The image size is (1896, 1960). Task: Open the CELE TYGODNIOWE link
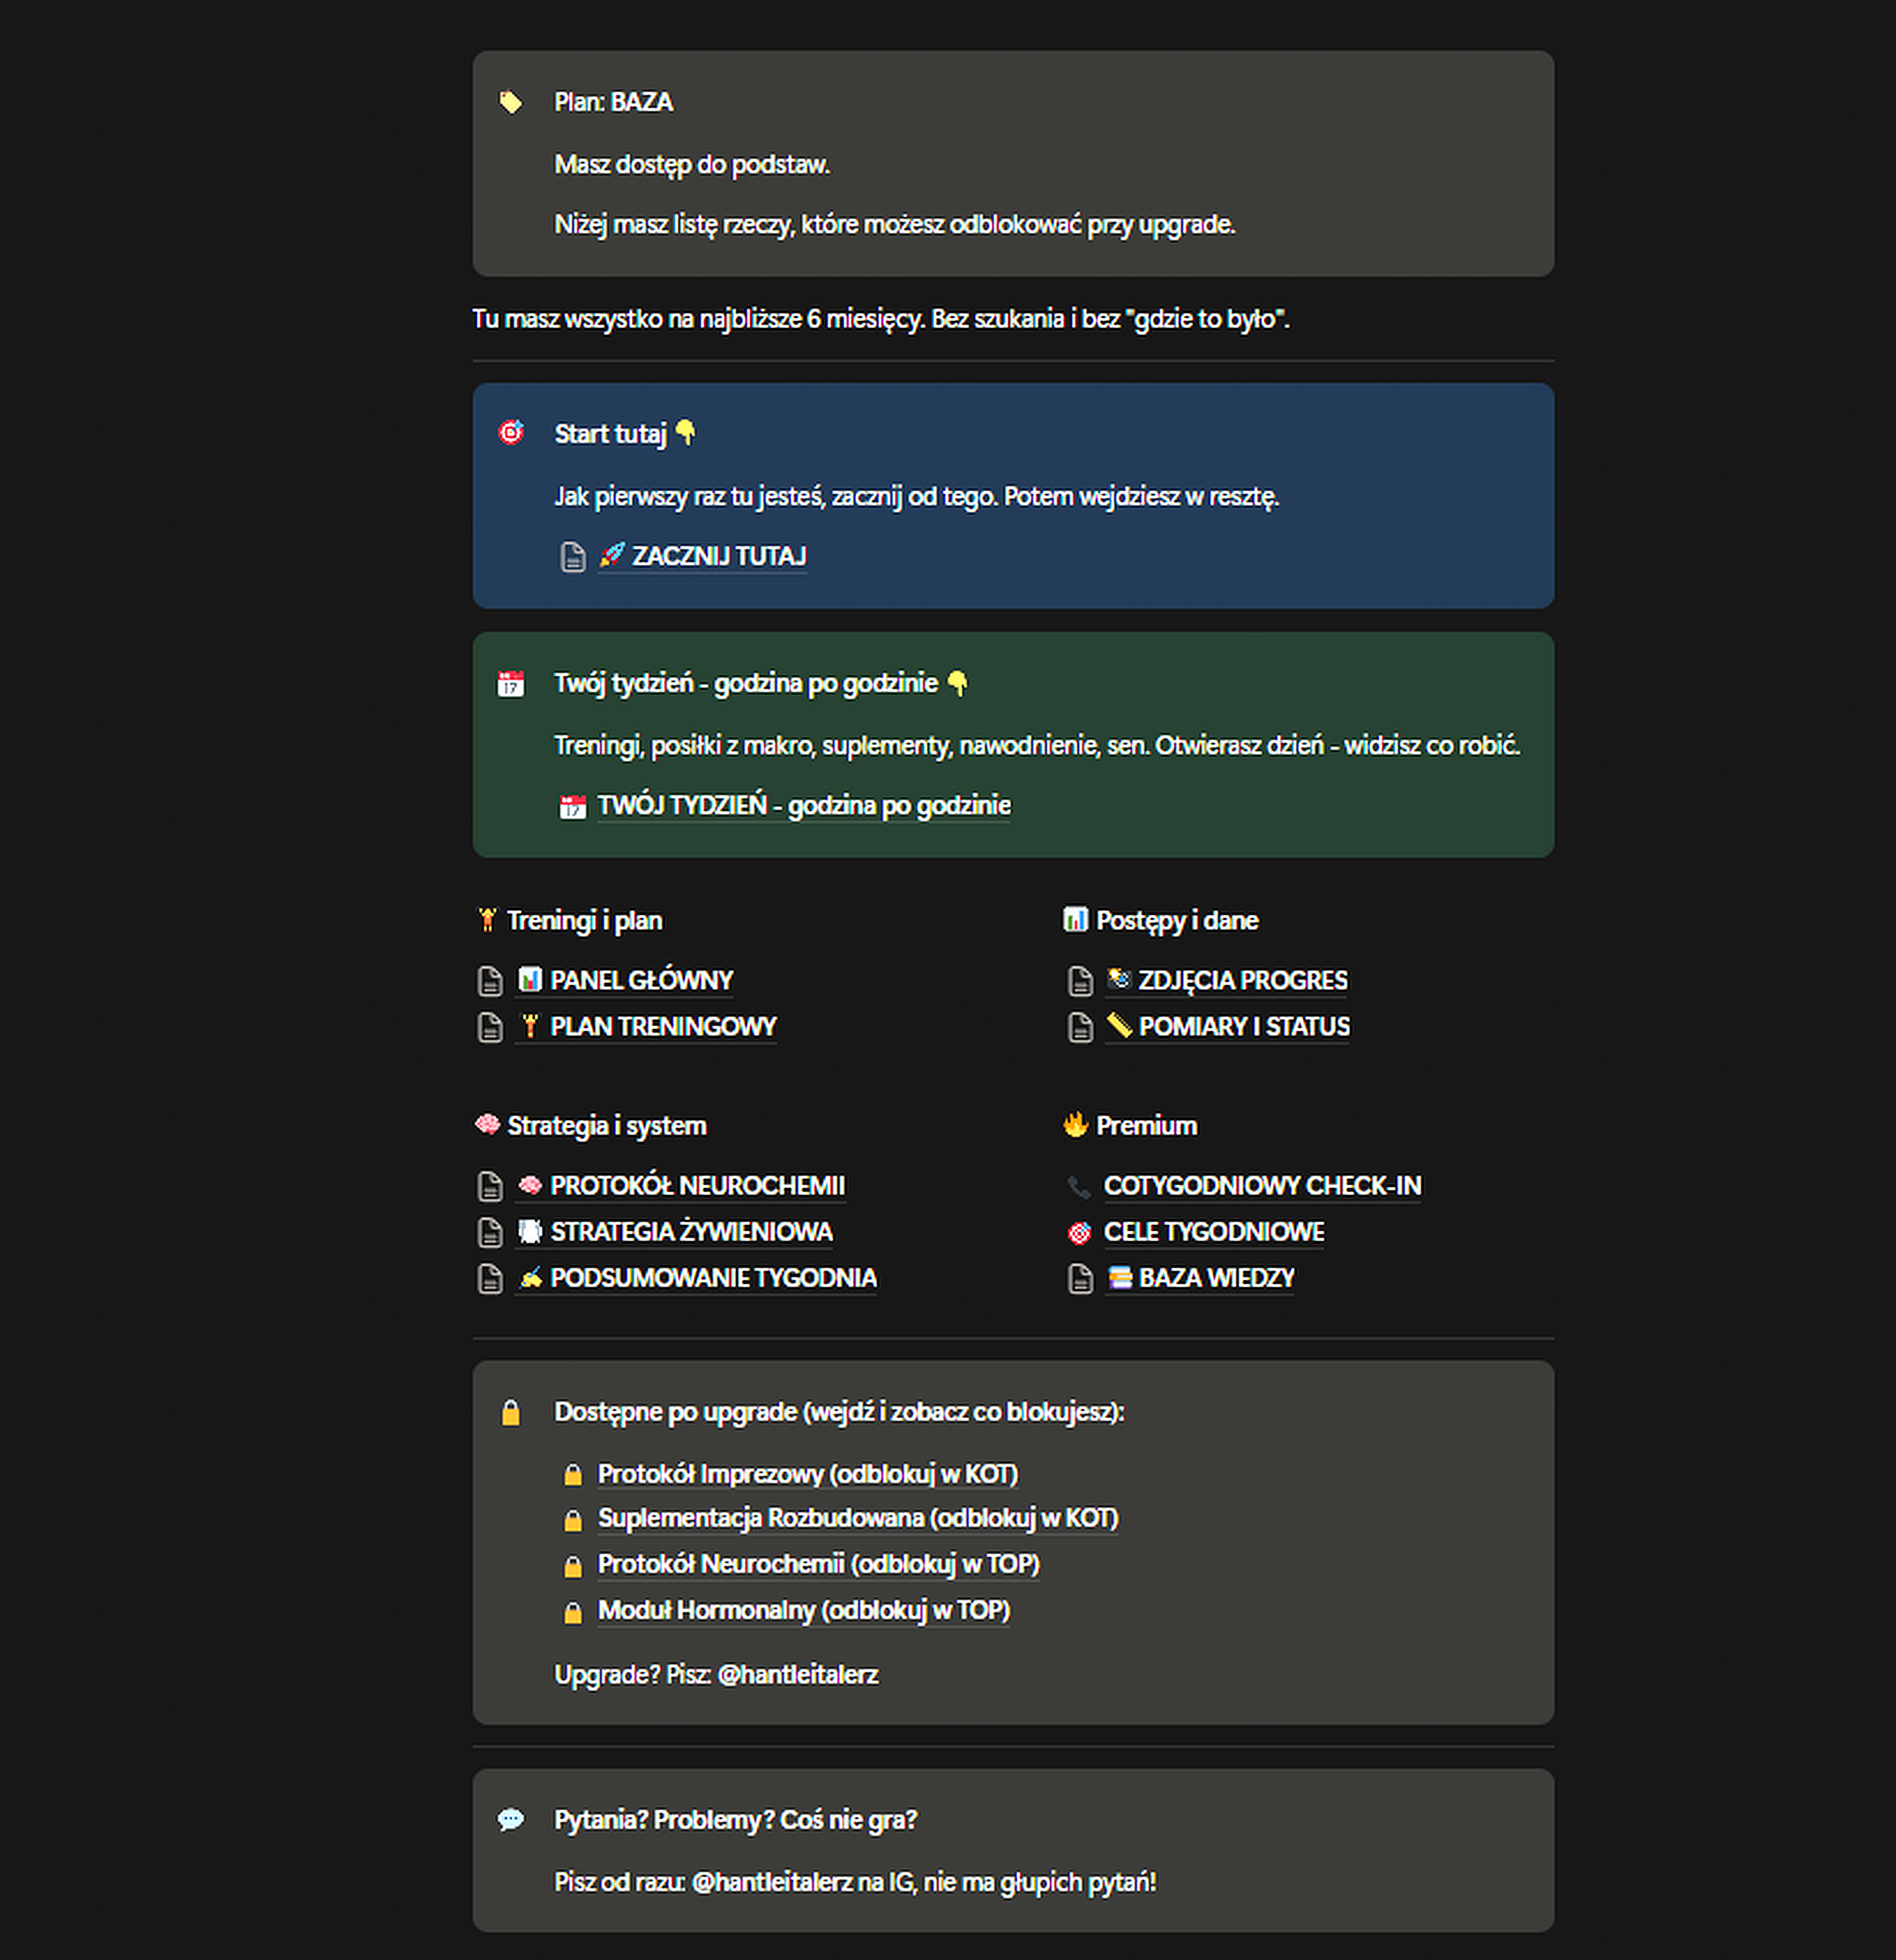click(x=1213, y=1232)
